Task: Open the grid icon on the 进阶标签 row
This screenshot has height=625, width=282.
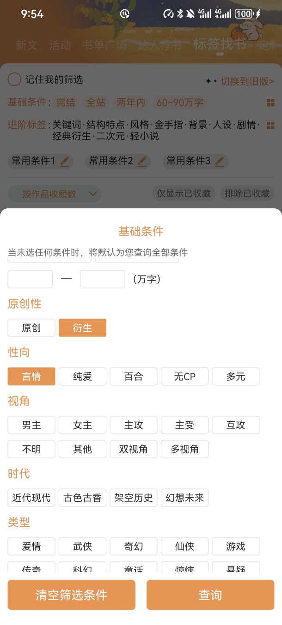Action: (270, 125)
